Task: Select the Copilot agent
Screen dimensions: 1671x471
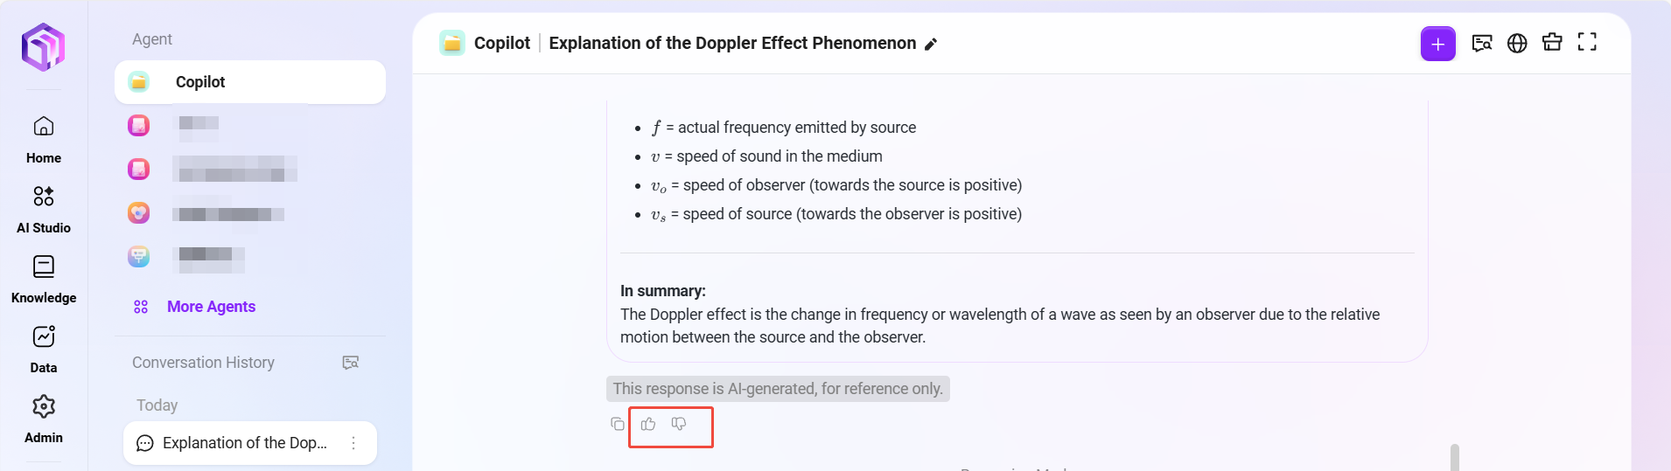Action: coord(250,82)
